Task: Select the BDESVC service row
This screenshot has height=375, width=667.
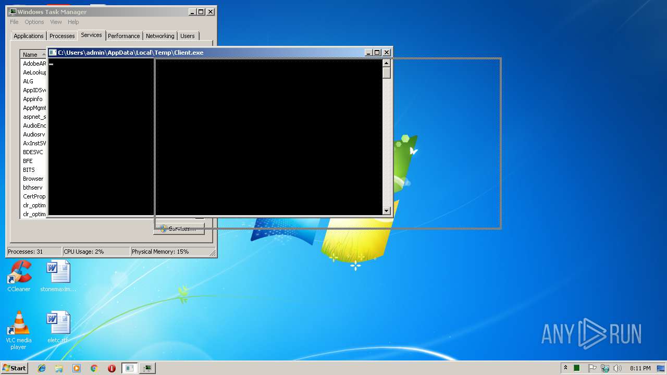Action: pos(34,152)
